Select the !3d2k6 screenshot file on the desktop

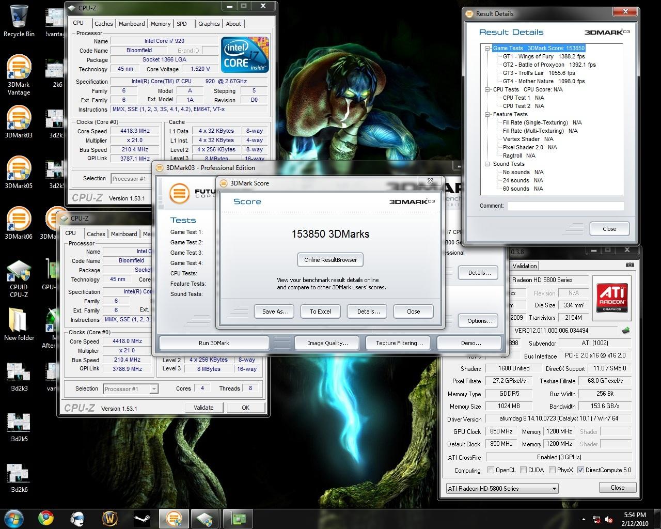pyautogui.click(x=19, y=478)
